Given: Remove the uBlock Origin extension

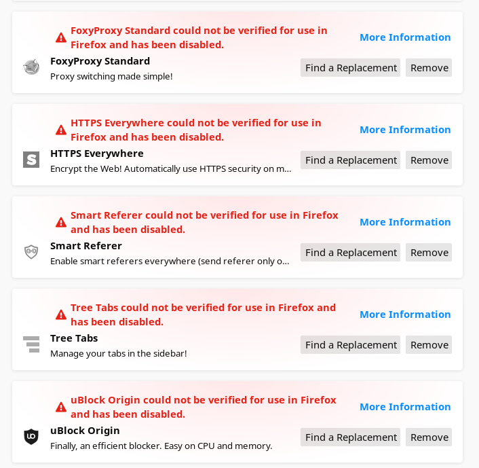Looking at the screenshot, I should (x=429, y=437).
